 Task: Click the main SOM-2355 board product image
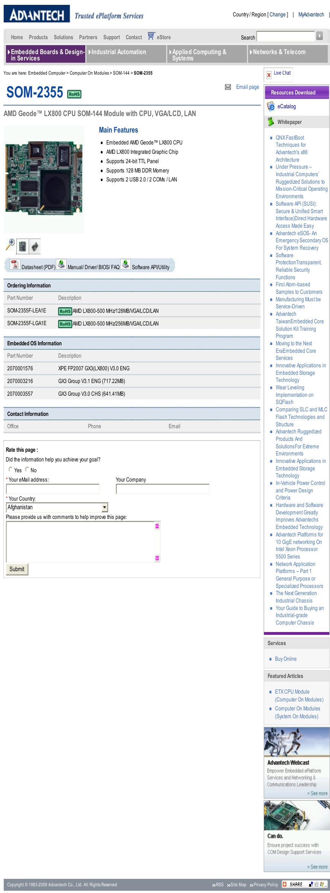pos(44,179)
